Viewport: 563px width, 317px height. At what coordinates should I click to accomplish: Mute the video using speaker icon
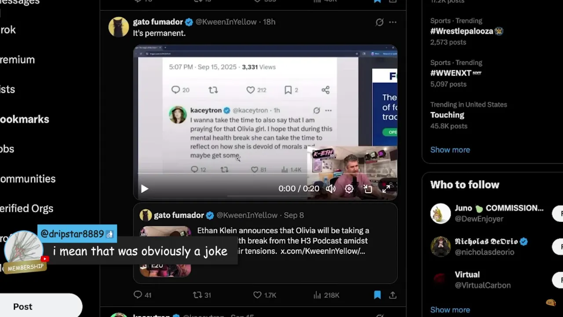point(331,189)
